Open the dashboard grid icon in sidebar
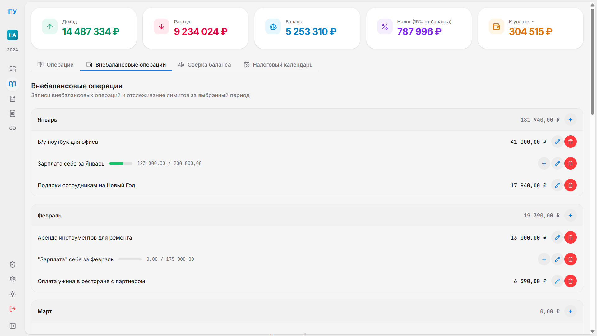The width and height of the screenshot is (597, 336). 12,69
